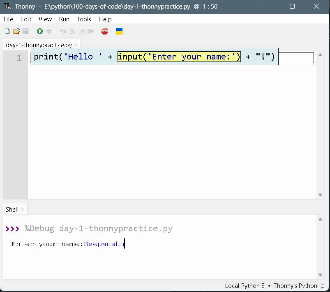
Task: Minimize the Thonny window
Action: coord(268,6)
